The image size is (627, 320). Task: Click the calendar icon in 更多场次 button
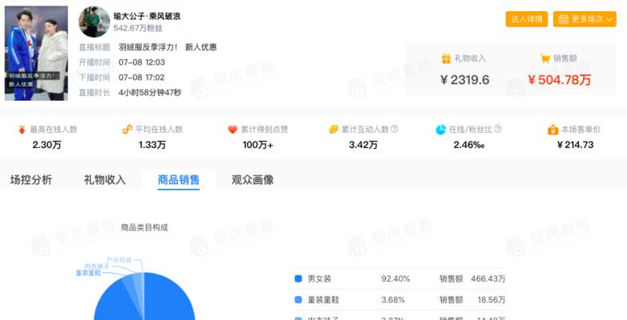pos(564,19)
